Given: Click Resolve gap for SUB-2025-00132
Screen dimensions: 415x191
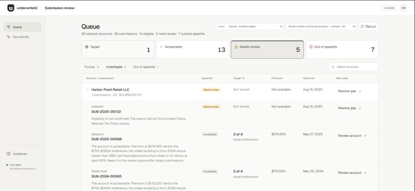Looking at the screenshot, I should 350,108.
